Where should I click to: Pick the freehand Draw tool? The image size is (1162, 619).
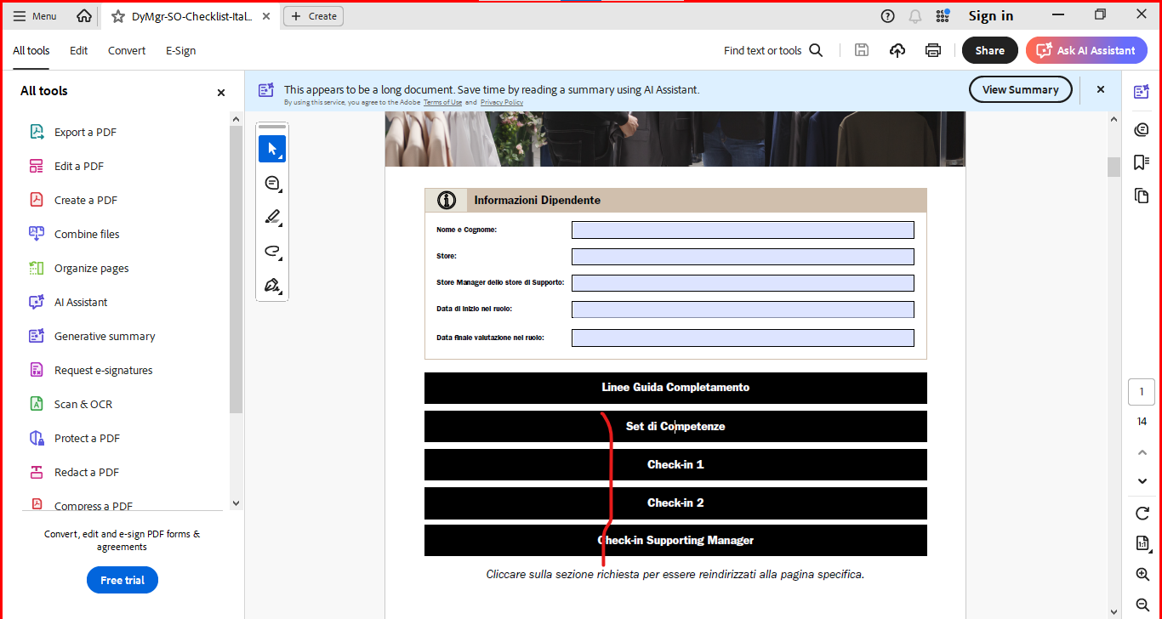(x=272, y=251)
